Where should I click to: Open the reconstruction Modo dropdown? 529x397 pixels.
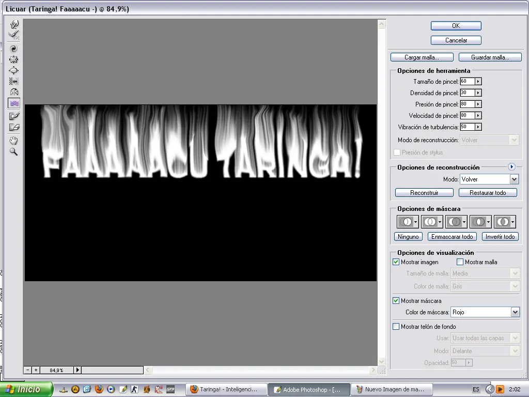coord(514,179)
